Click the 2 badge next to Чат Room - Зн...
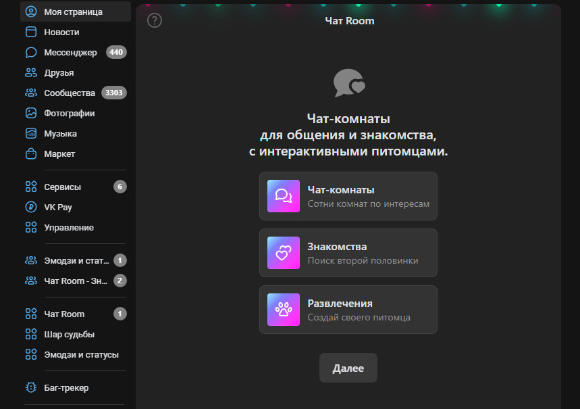This screenshot has width=580, height=409. (120, 281)
